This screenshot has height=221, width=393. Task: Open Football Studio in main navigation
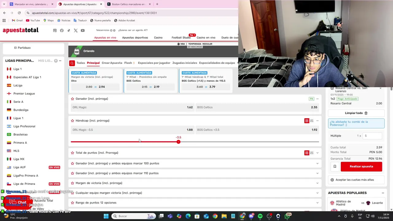(x=181, y=37)
